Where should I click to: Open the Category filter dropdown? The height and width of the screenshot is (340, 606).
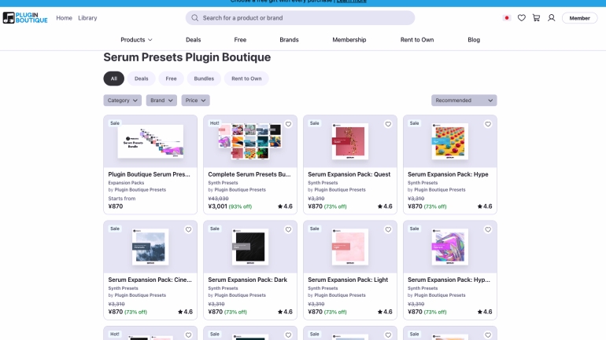click(x=123, y=101)
